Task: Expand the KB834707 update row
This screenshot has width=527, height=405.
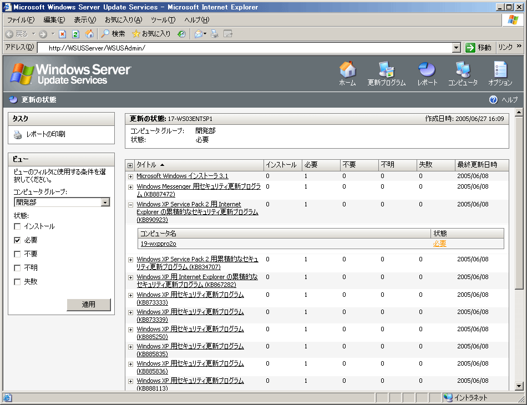Action: pos(130,260)
